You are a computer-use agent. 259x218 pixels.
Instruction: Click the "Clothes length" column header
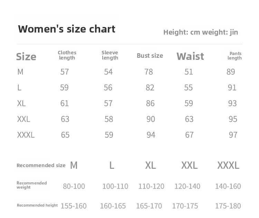[x=67, y=55]
